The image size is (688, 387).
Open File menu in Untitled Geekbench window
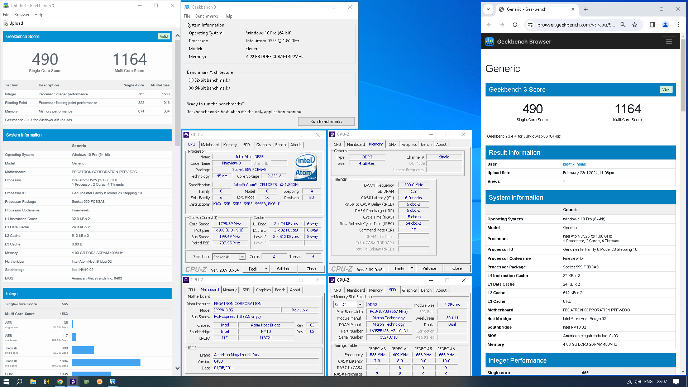tap(6, 15)
